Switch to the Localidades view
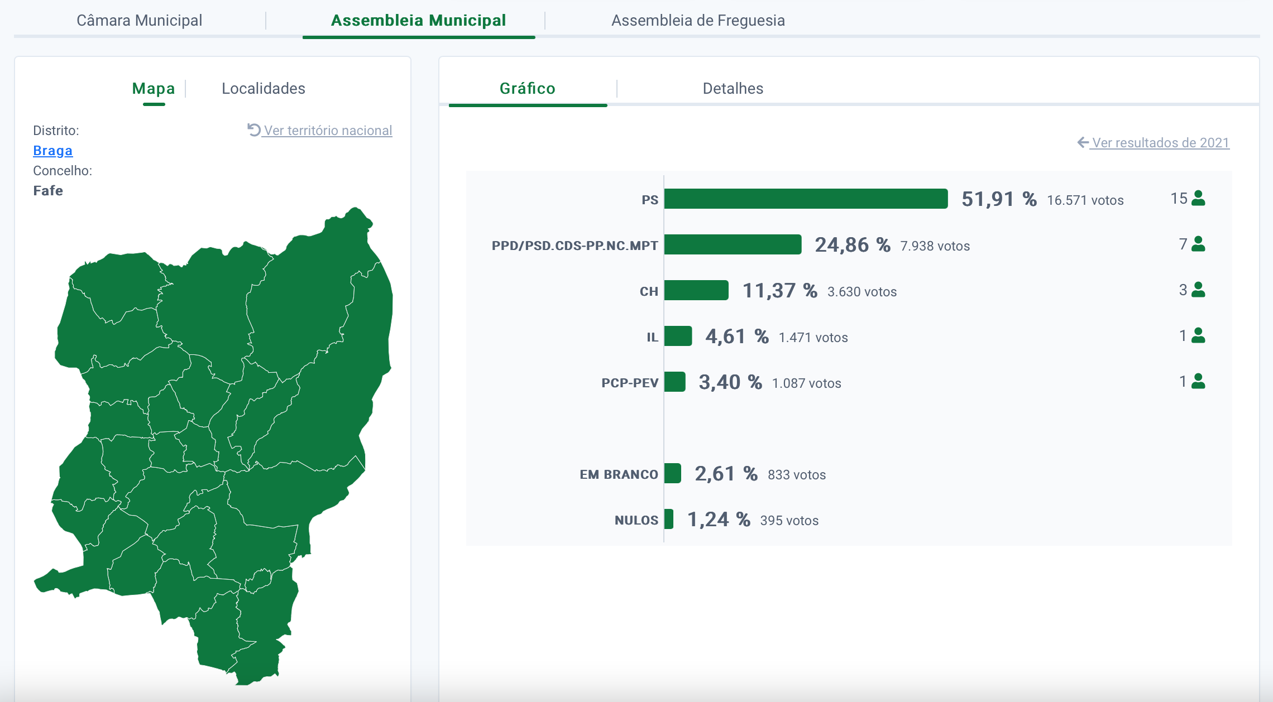1273x702 pixels. tap(263, 89)
